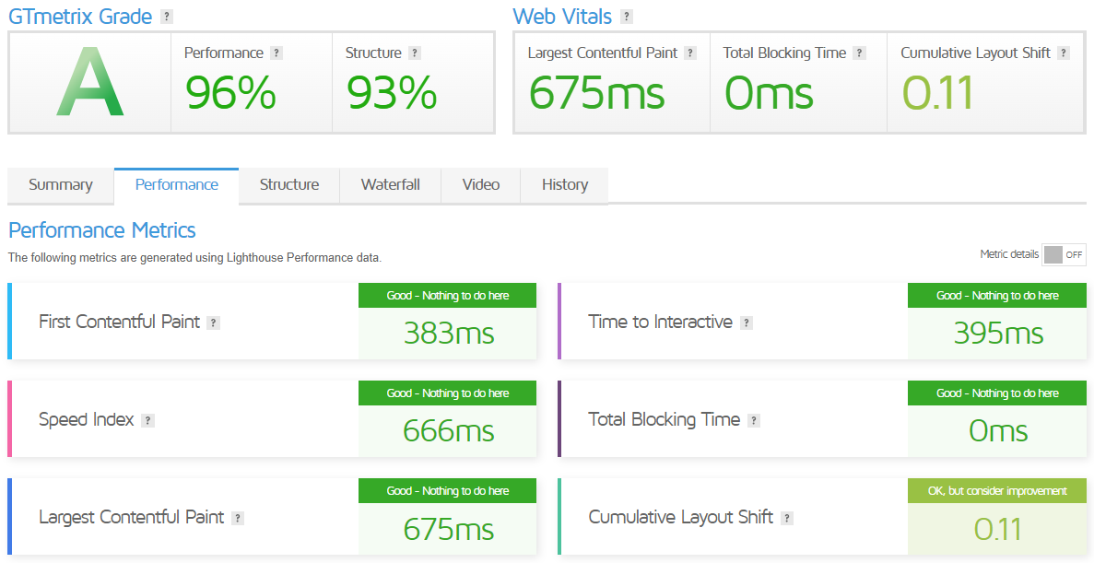Click the 0ms value in Total Blocking Time row
1094x563 pixels.
coord(998,431)
